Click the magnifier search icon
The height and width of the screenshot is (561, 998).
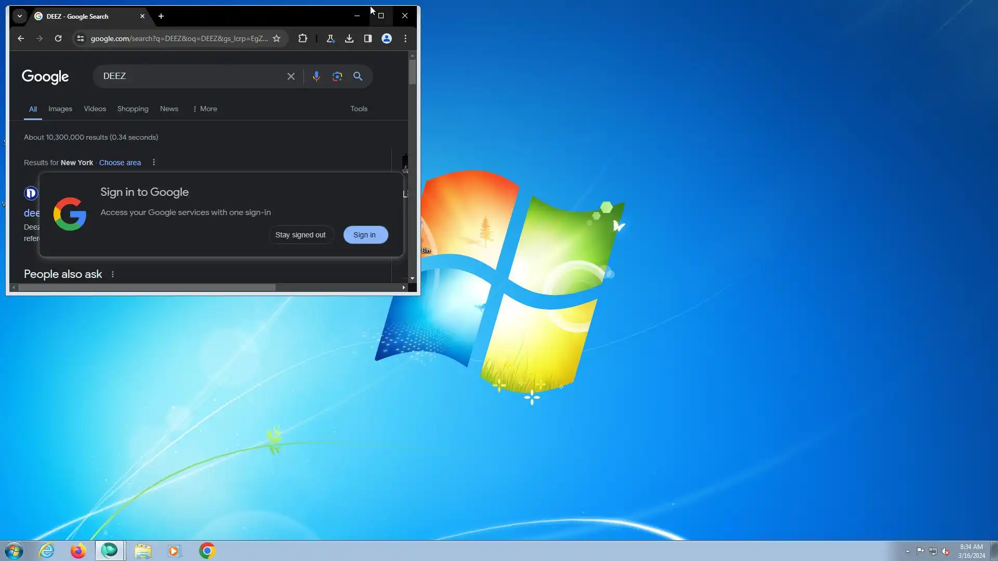pos(358,76)
